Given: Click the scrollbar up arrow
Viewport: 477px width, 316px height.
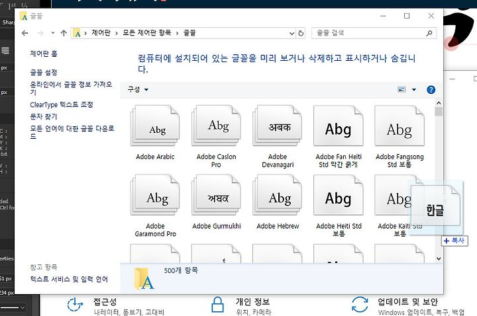Looking at the screenshot, I should [x=439, y=103].
